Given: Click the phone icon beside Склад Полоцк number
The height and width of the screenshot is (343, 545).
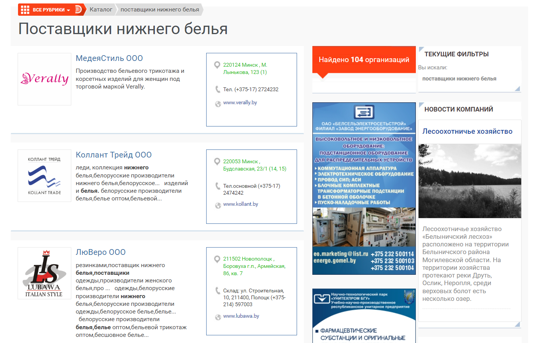Looking at the screenshot, I should click(218, 291).
